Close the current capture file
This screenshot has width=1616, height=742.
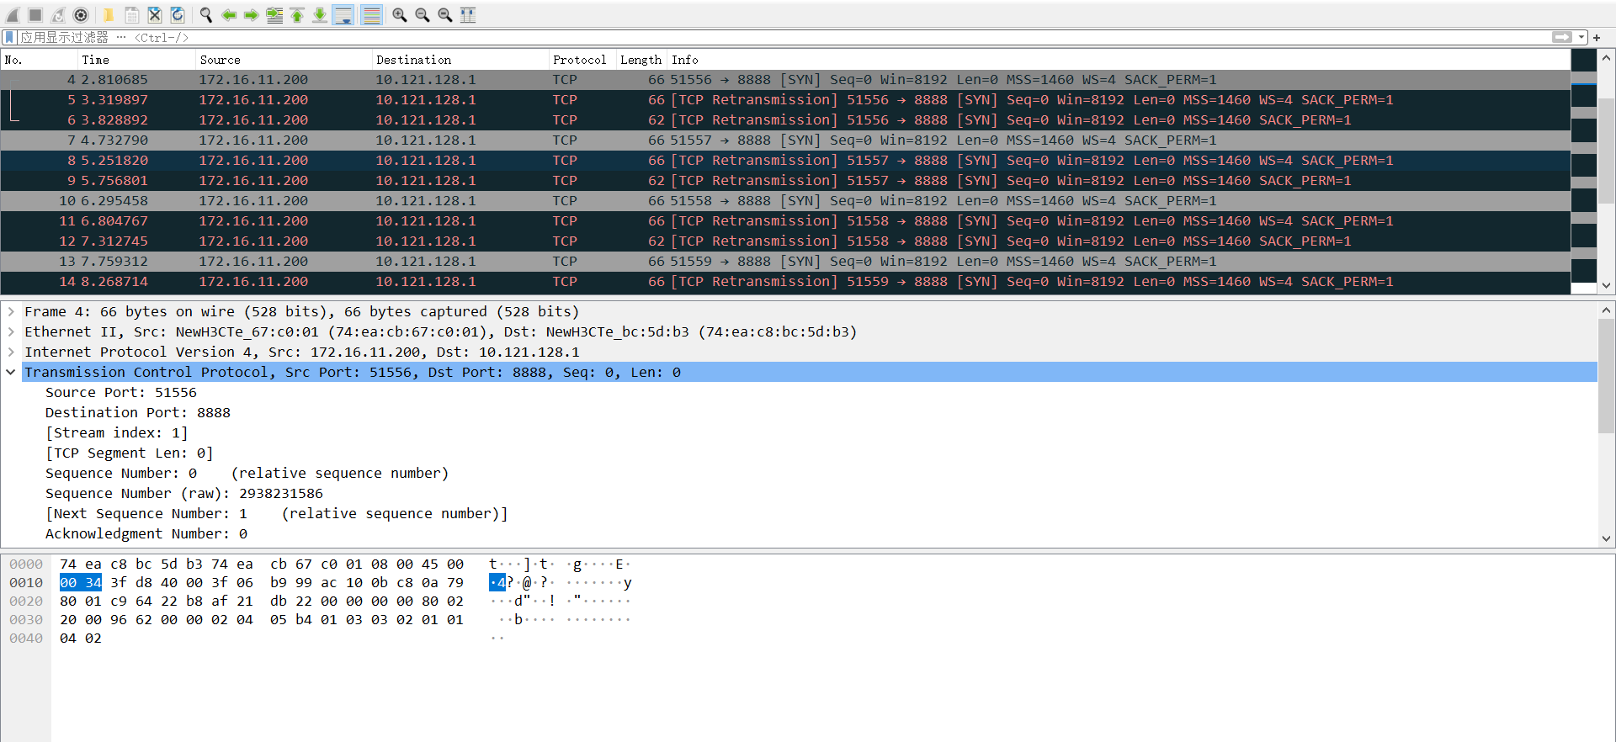click(155, 15)
